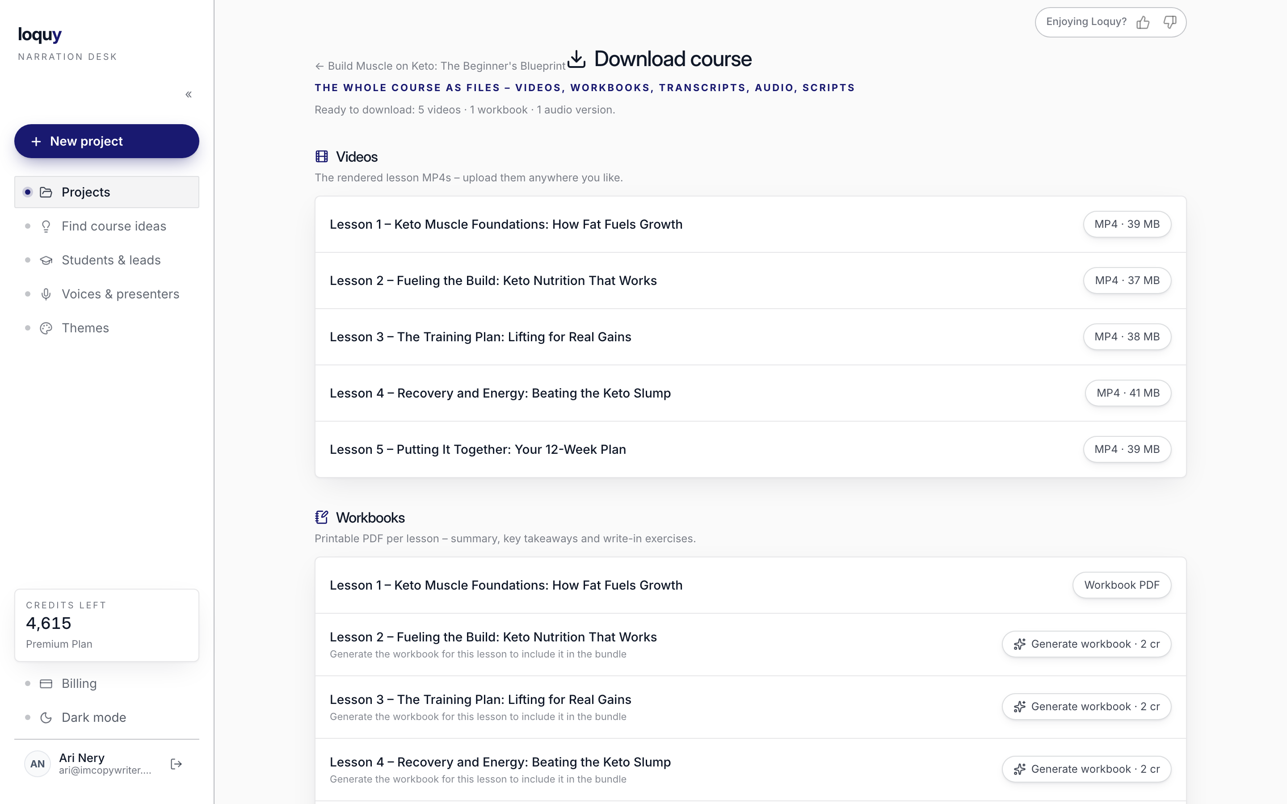Open Billing settings

click(106, 683)
